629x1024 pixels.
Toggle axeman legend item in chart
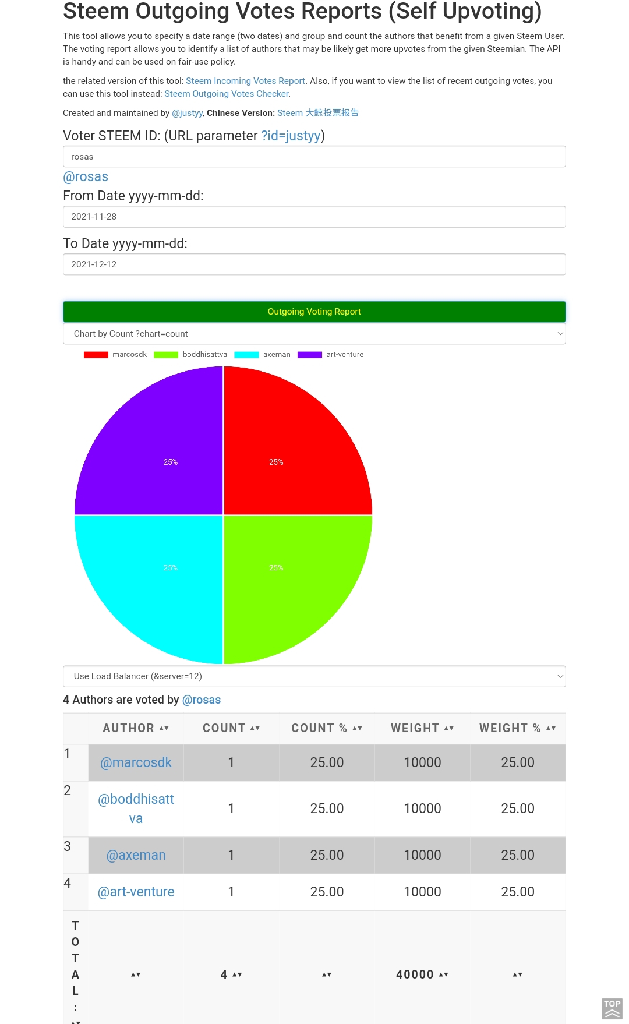262,355
